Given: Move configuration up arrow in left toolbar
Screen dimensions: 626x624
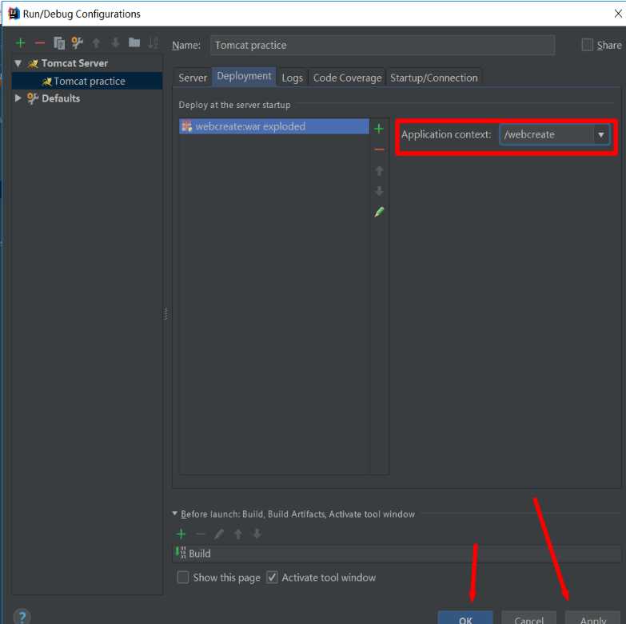Looking at the screenshot, I should coord(96,42).
